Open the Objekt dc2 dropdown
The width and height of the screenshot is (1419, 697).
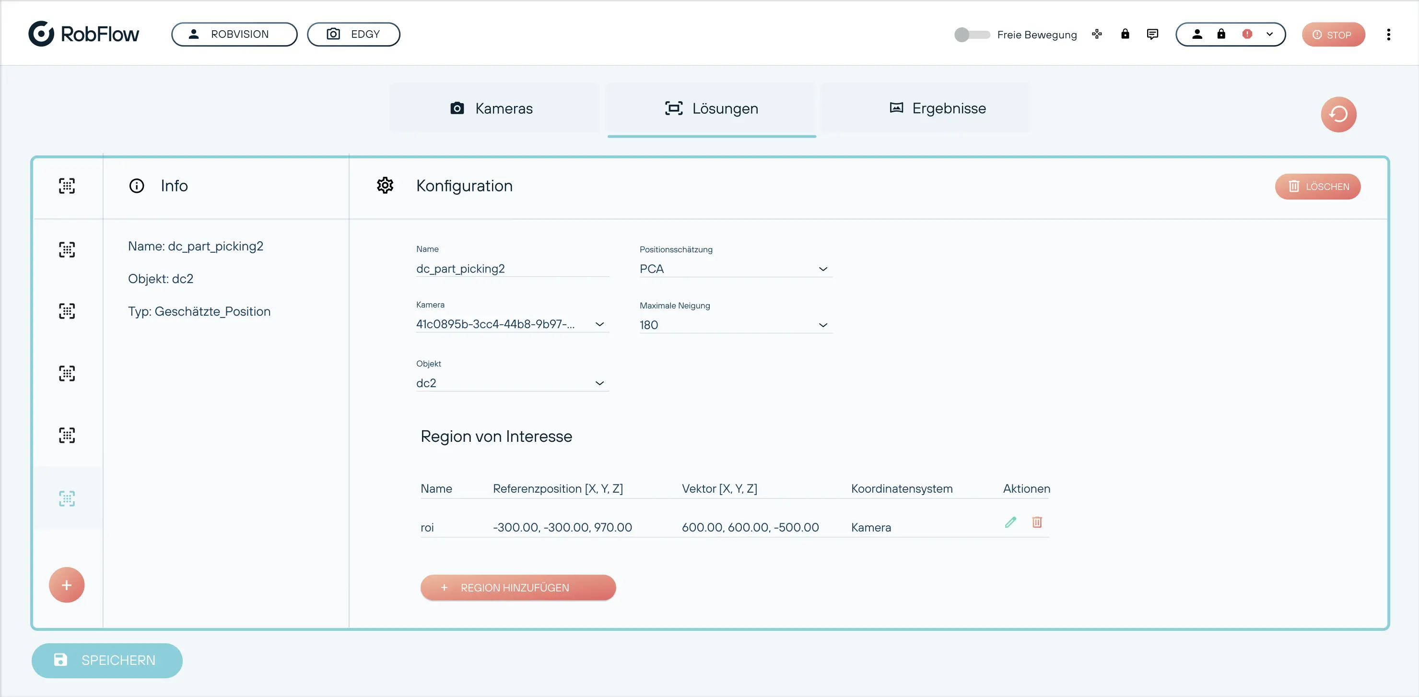point(511,383)
